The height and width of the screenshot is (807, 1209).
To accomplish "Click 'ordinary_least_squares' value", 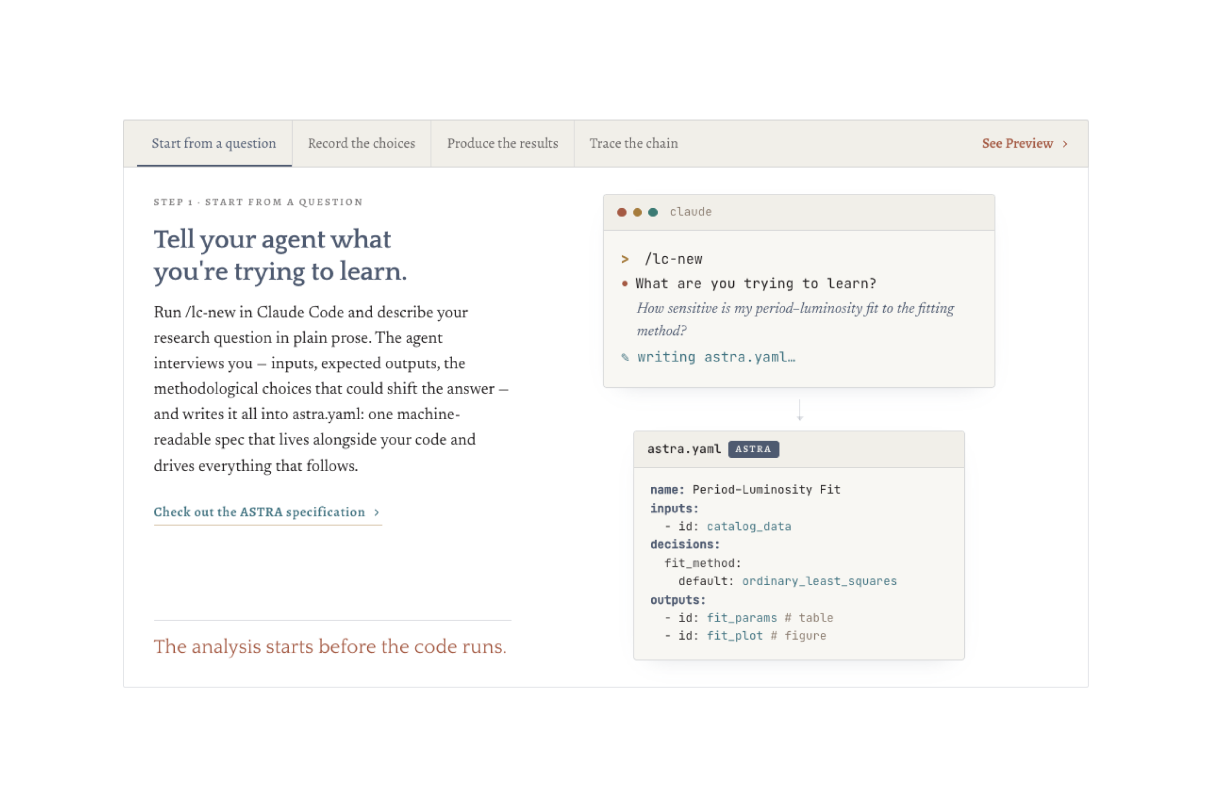I will (819, 581).
